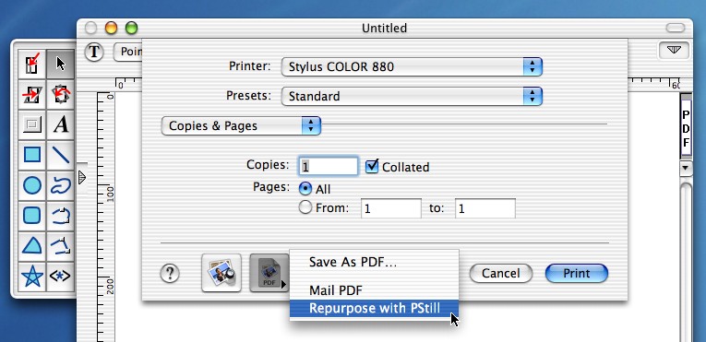The width and height of the screenshot is (706, 342).
Task: Select the rectangle shape tool
Action: (32, 155)
